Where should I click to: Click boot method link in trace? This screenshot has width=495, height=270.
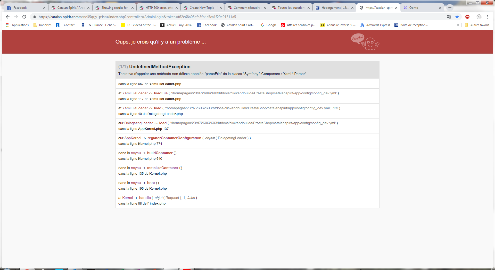(x=151, y=183)
